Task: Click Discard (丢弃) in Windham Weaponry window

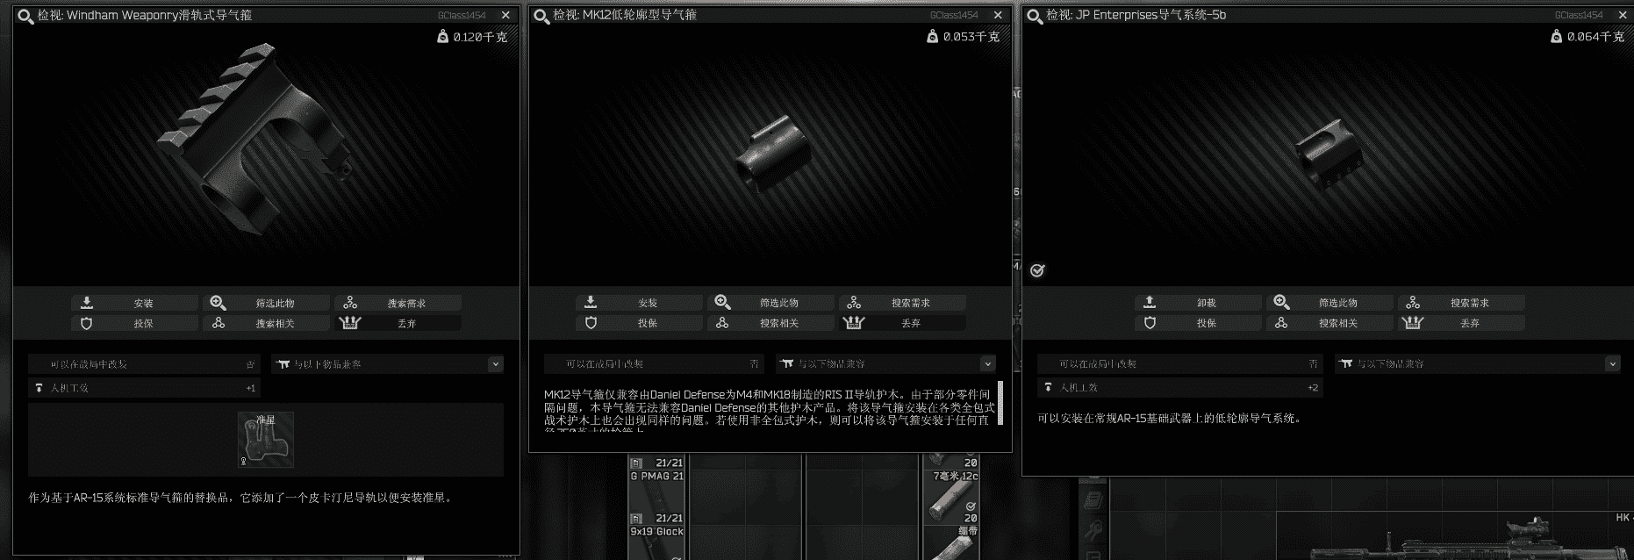Action: [x=398, y=323]
